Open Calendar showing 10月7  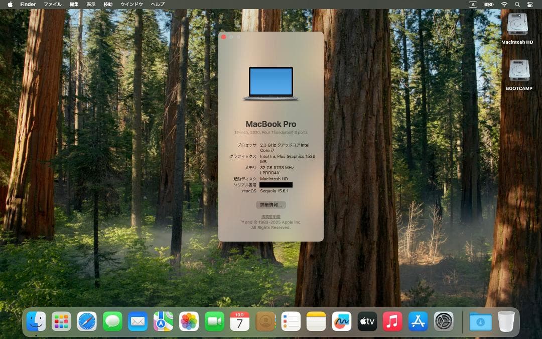[239, 320]
